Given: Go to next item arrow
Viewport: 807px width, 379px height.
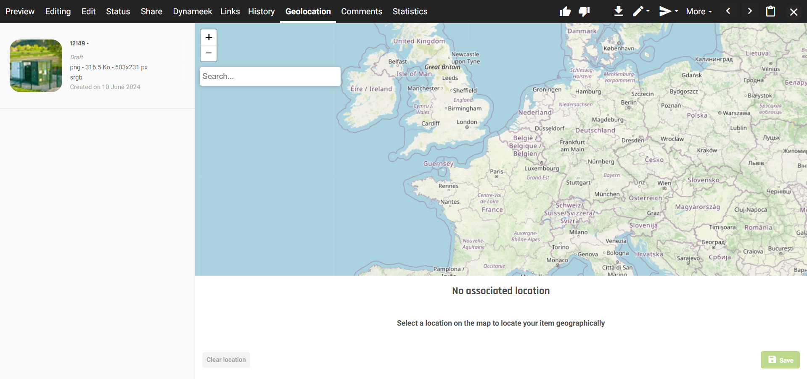Looking at the screenshot, I should [x=749, y=11].
